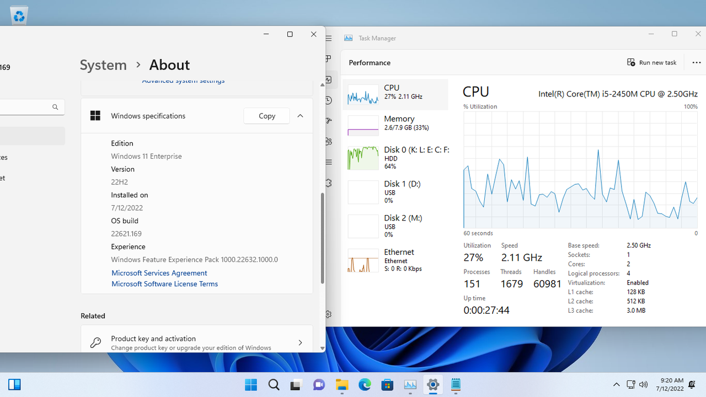Open the Widgets button on the taskbar
This screenshot has width=706, height=397.
[x=14, y=384]
